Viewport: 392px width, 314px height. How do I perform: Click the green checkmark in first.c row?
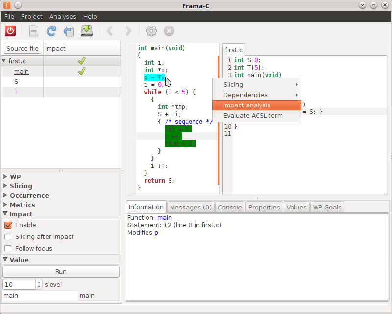[82, 61]
